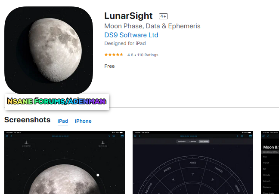Click single-left chevron in second screenshot

(139, 136)
